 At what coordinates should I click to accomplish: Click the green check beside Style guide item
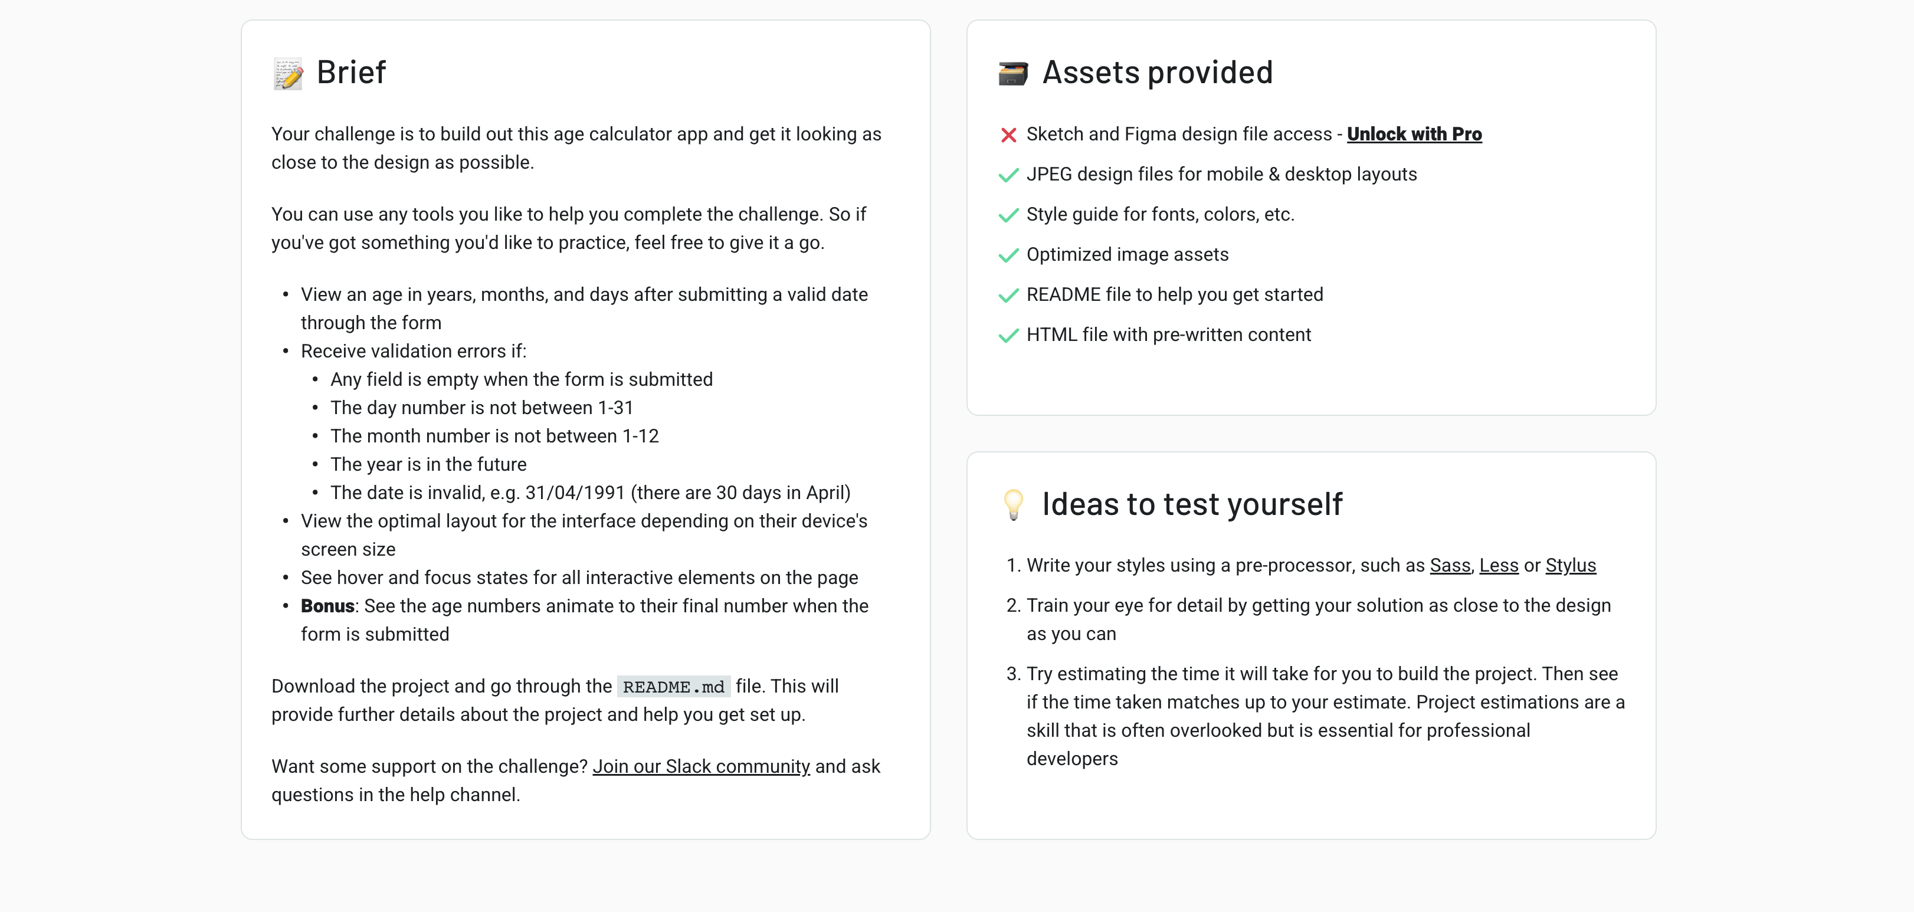1008,215
